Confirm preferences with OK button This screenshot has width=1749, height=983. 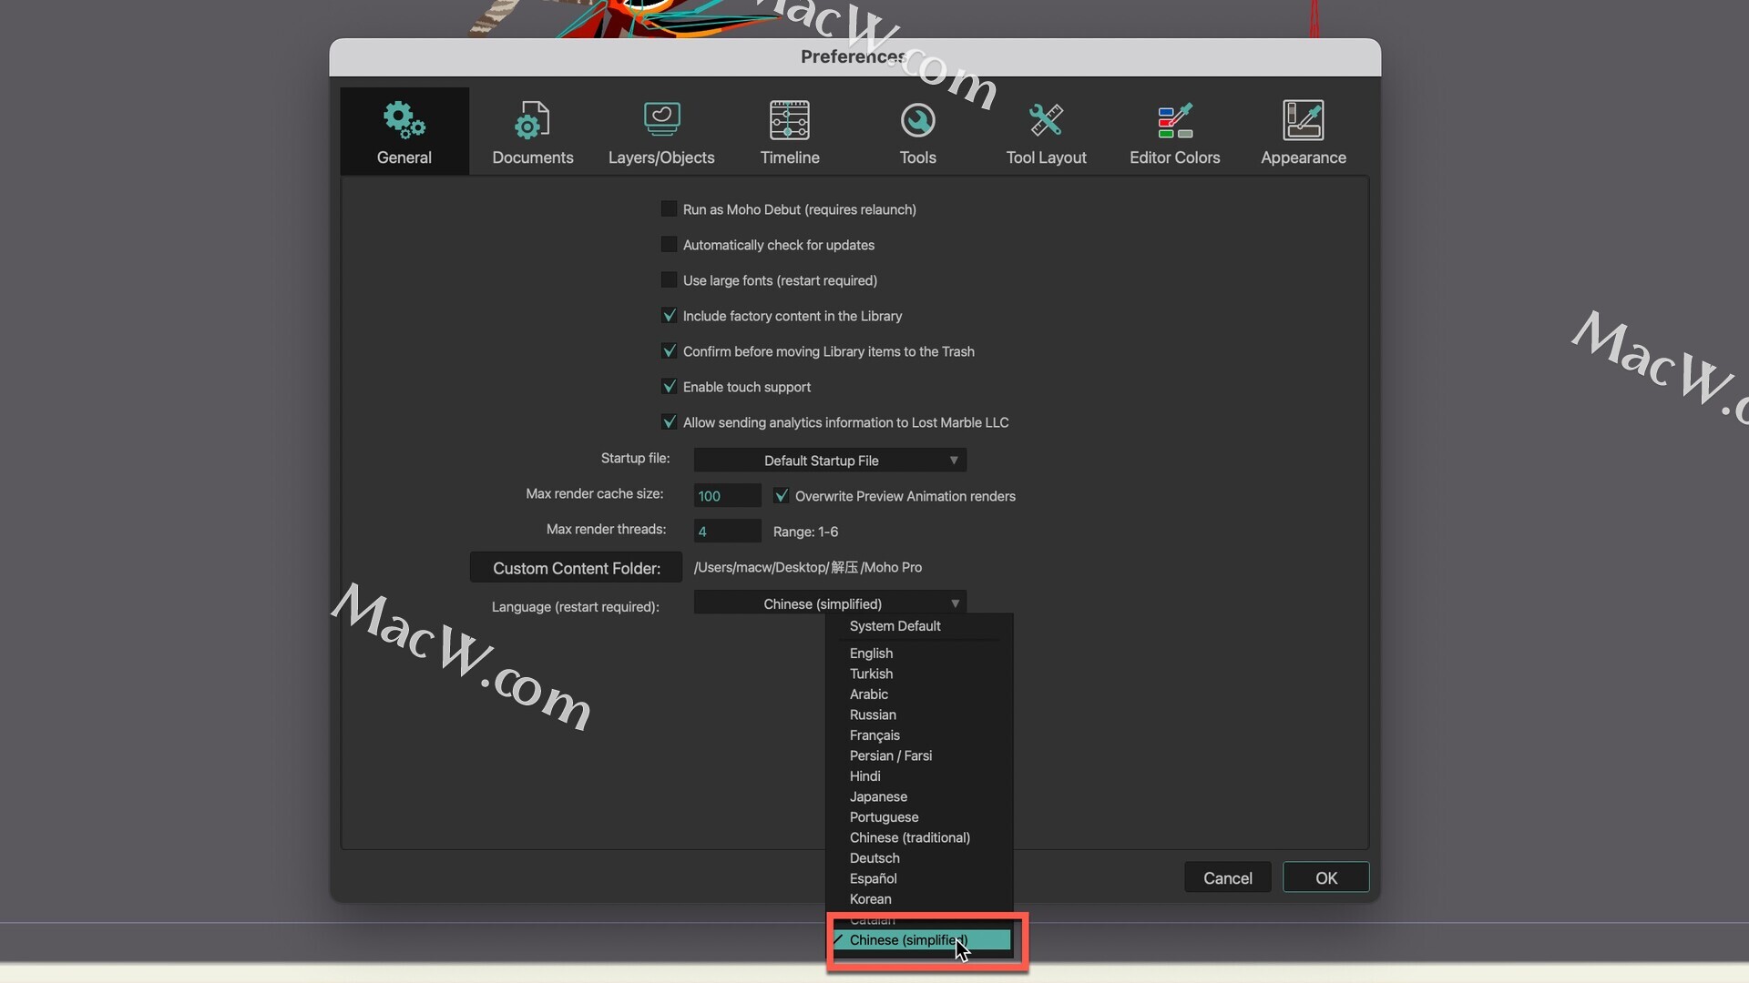(x=1325, y=877)
